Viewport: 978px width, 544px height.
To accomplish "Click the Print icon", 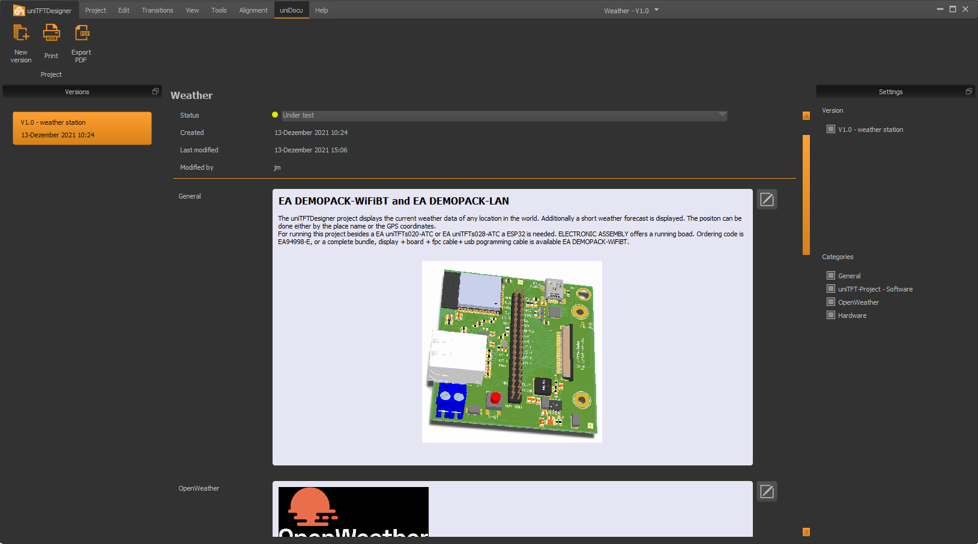I will [x=52, y=34].
